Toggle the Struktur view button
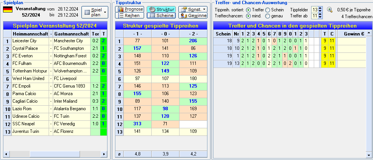Viewport: 373px width, 160px height. [161, 9]
